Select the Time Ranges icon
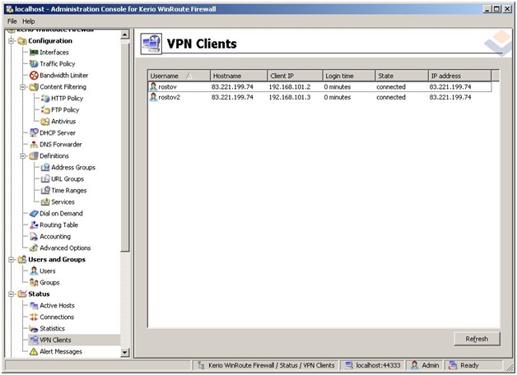This screenshot has width=517, height=375. (45, 190)
